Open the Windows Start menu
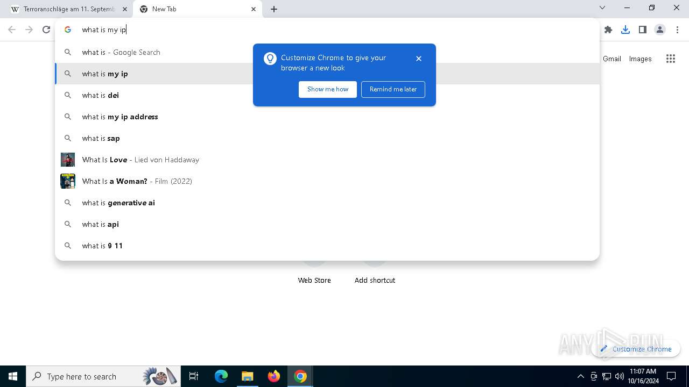689x387 pixels. point(13,376)
